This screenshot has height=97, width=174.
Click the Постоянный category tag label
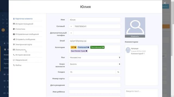[96, 47]
